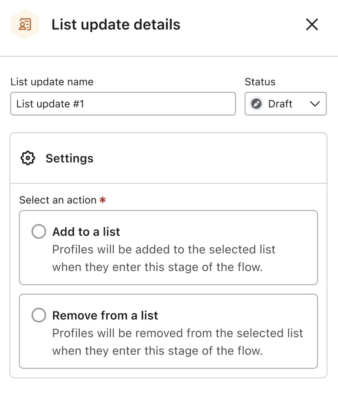Click the "Add to a list" option title

[86, 232]
